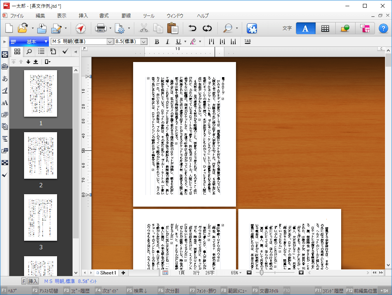Open the MS 明朝 font dropdown
Viewport: 392px width, 295px height.
(109, 41)
